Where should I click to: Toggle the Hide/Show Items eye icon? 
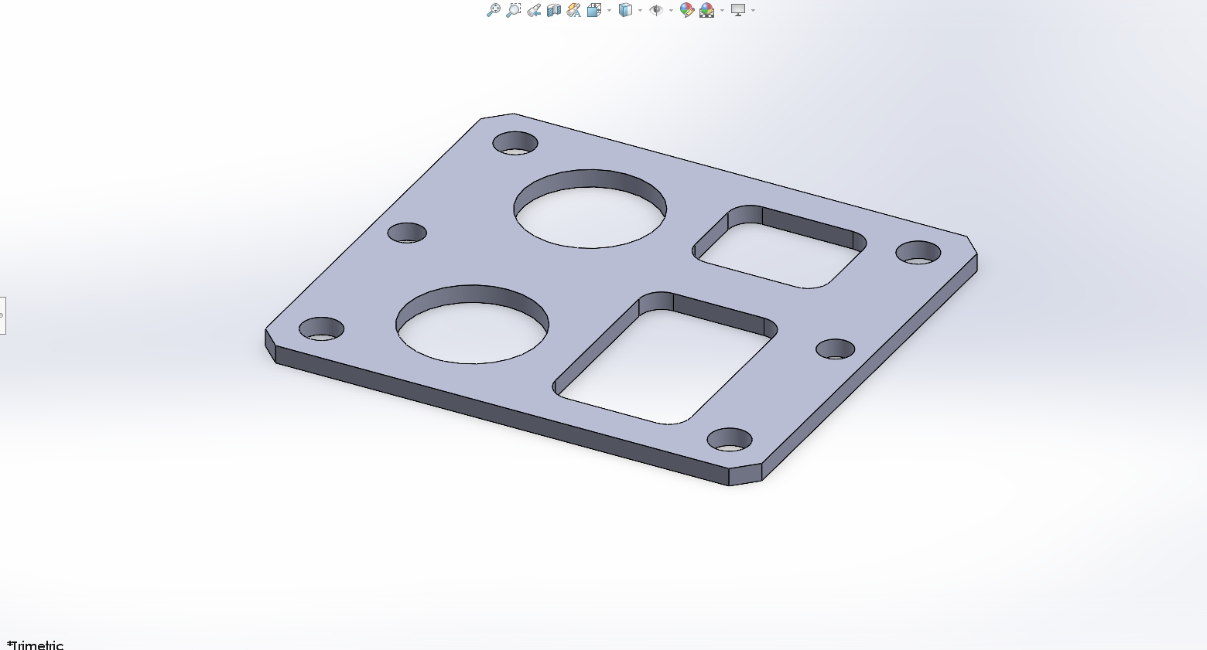coord(656,10)
